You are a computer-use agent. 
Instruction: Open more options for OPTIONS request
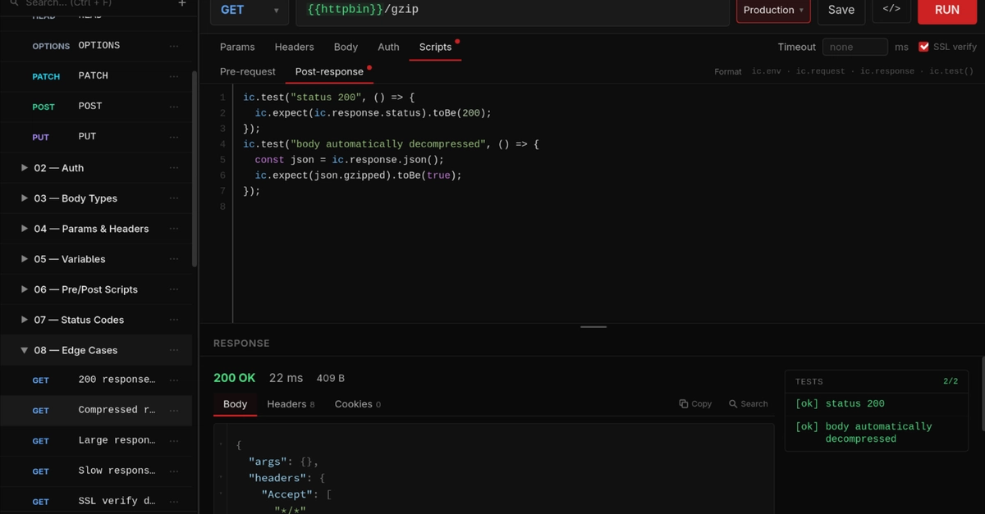point(174,46)
